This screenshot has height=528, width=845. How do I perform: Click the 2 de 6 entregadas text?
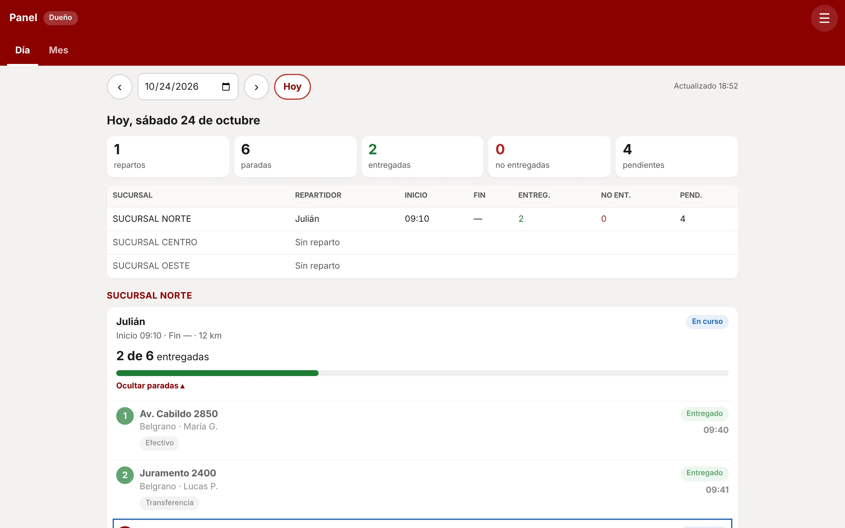(163, 356)
